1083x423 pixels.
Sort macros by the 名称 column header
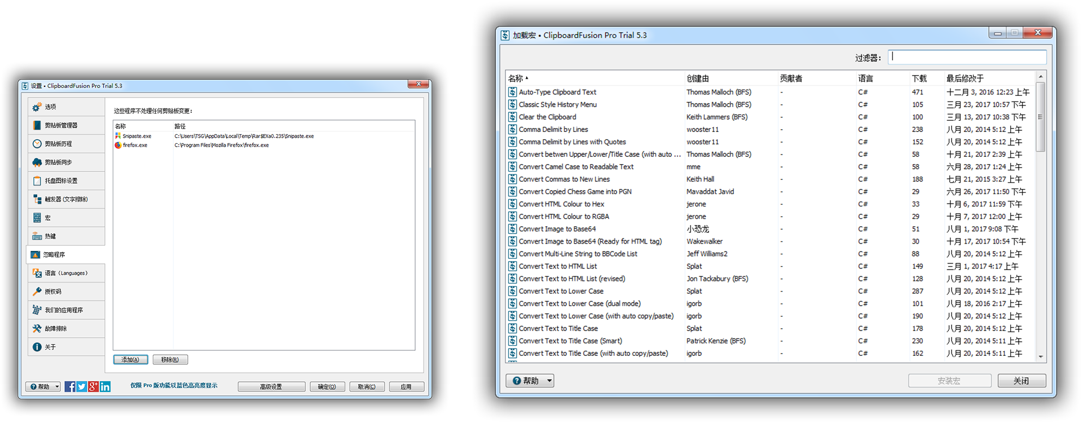coord(595,78)
